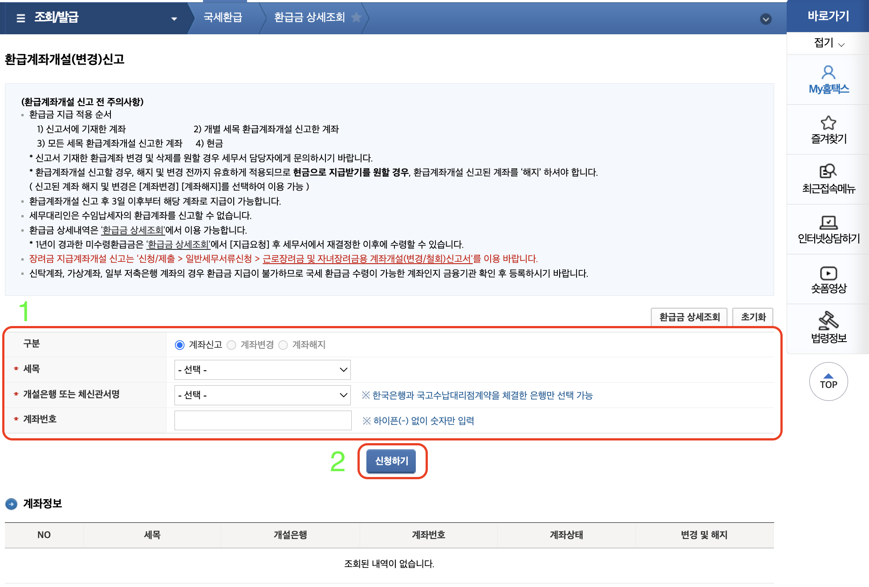869x587 pixels.
Task: Open 환급금 상세조회 breadcrumb item
Action: click(310, 18)
